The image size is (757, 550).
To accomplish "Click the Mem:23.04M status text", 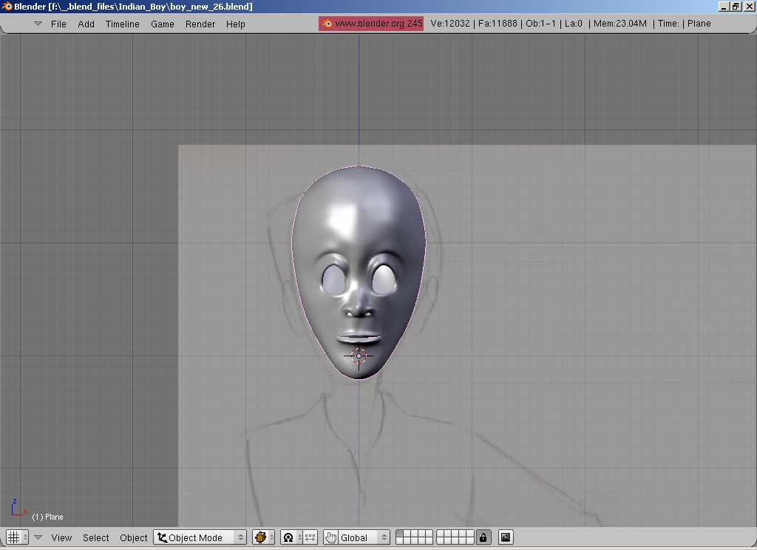I will [620, 24].
